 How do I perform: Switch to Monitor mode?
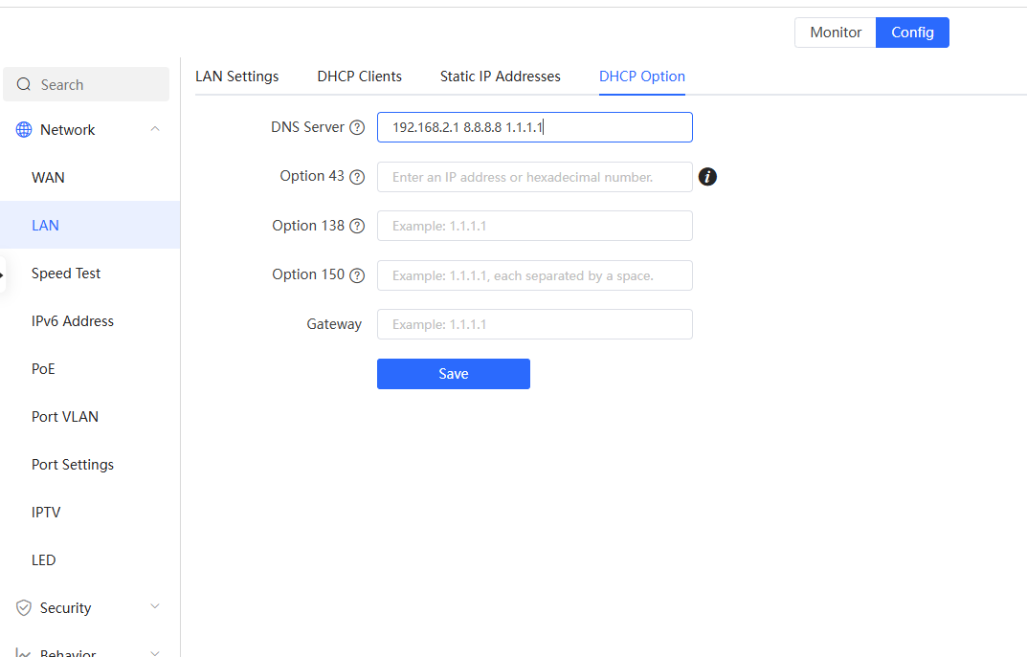[835, 33]
